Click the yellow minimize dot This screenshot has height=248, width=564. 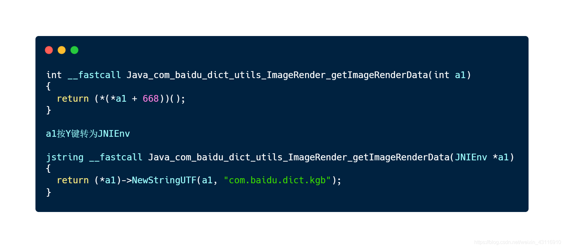(x=62, y=50)
